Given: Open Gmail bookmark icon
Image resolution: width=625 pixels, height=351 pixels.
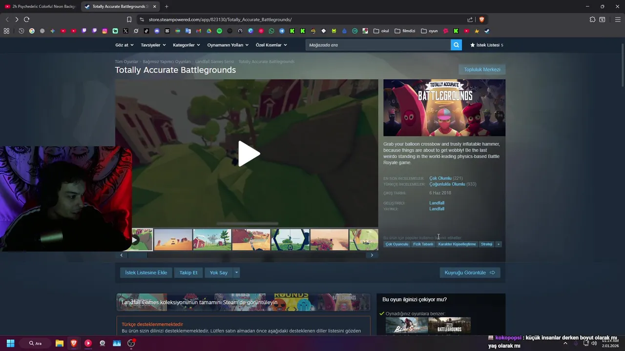Looking at the screenshot, I should point(198,31).
